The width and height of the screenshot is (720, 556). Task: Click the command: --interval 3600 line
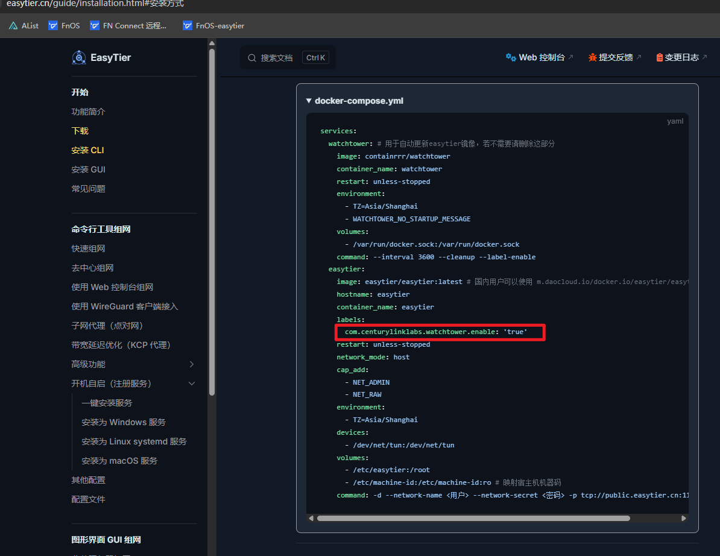[436, 257]
